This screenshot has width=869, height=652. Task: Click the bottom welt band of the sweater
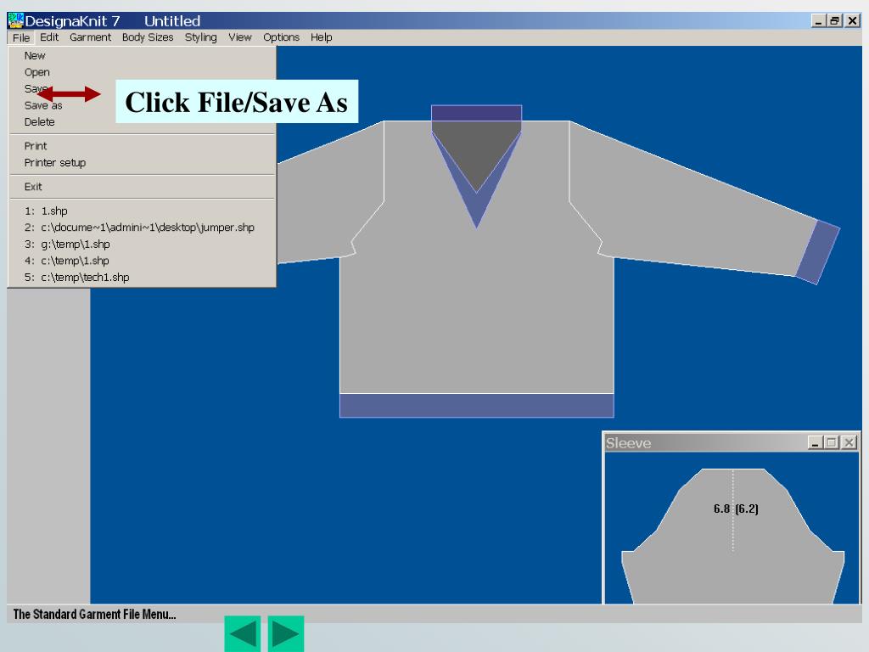click(x=477, y=405)
